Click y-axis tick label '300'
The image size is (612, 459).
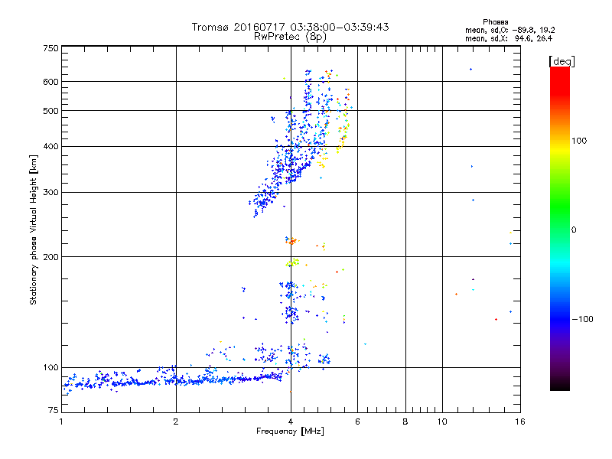[x=50, y=193]
